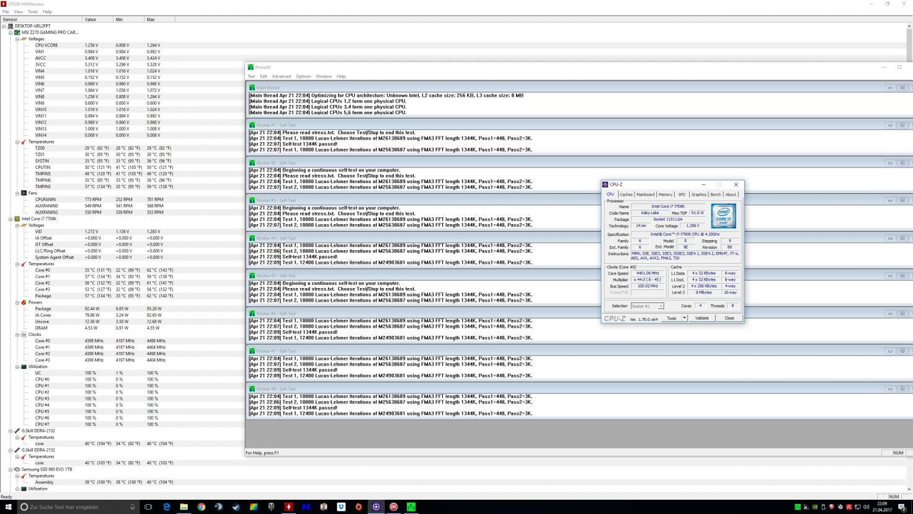
Task: Click taskbar search text field
Action: click(77, 507)
